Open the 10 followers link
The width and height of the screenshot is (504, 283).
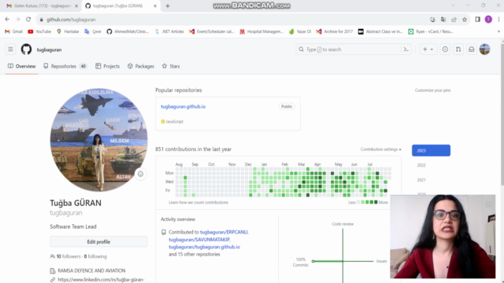[x=69, y=256]
